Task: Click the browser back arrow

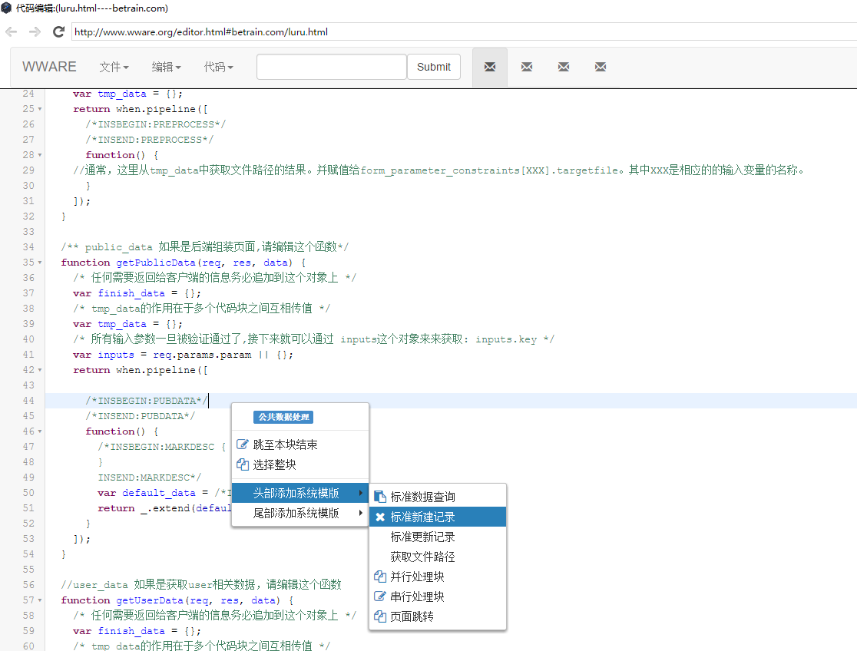Action: [x=11, y=31]
